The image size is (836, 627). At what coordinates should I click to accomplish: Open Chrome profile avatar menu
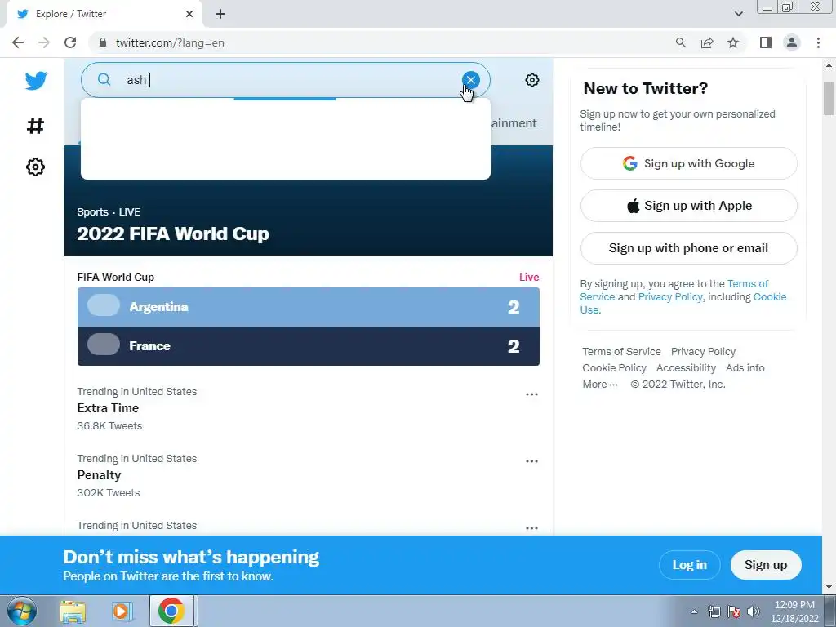pyautogui.click(x=792, y=42)
